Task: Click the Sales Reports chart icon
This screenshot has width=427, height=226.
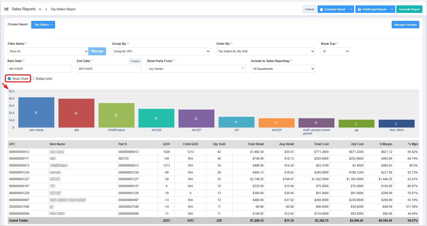Action: point(6,9)
